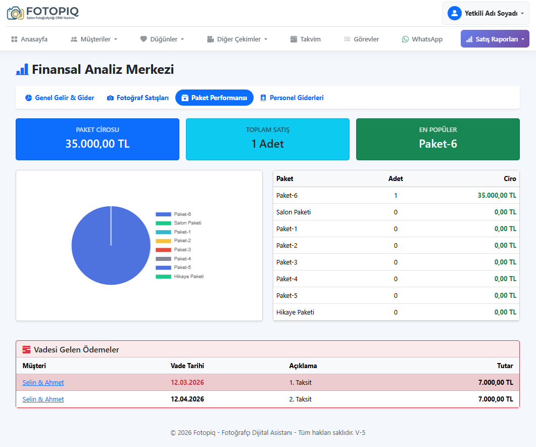This screenshot has width=536, height=447.
Task: Click the Takvim calendar icon
Action: [x=294, y=39]
